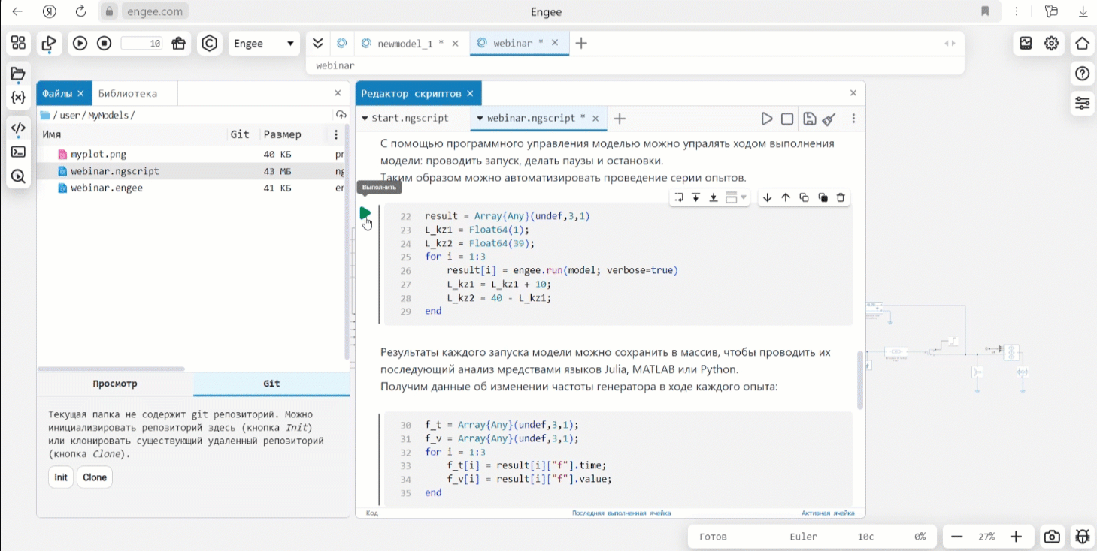
Task: Open the variables panel {x} icon
Action: (x=18, y=98)
